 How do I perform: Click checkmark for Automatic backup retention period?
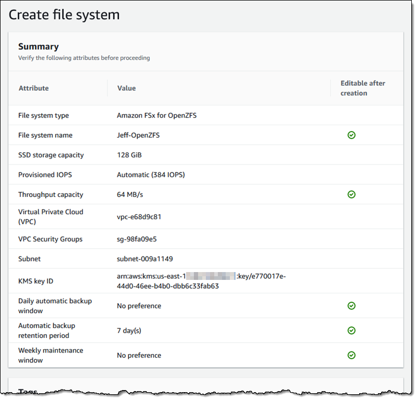click(x=351, y=331)
